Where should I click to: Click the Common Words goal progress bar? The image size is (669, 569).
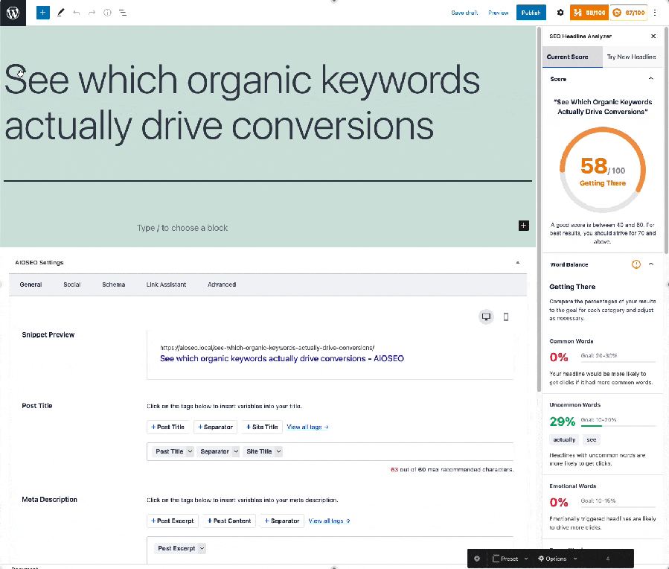pyautogui.click(x=618, y=361)
